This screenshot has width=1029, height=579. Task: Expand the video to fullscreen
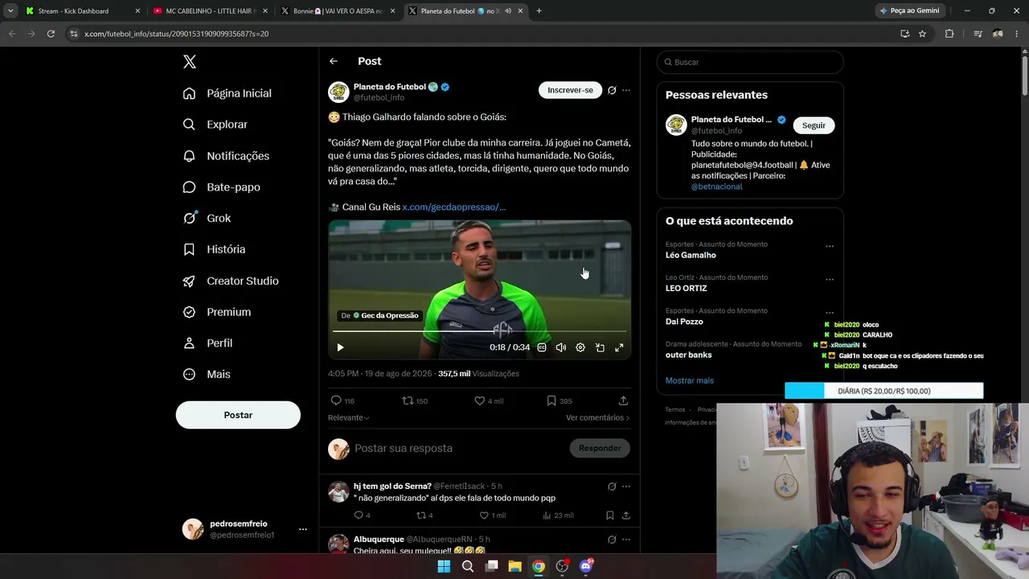(x=619, y=347)
